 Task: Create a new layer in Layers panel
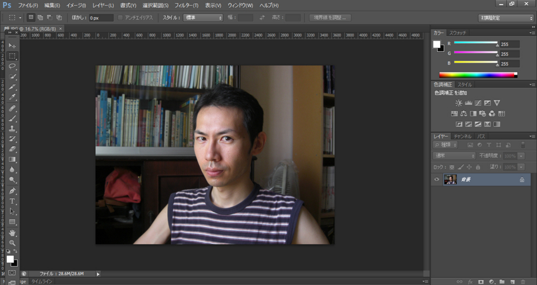[x=513, y=282]
